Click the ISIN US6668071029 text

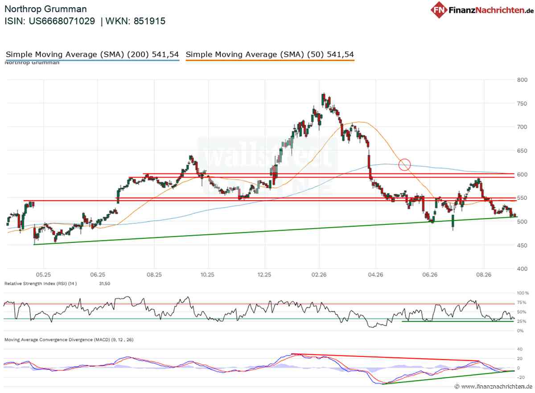pyautogui.click(x=49, y=21)
